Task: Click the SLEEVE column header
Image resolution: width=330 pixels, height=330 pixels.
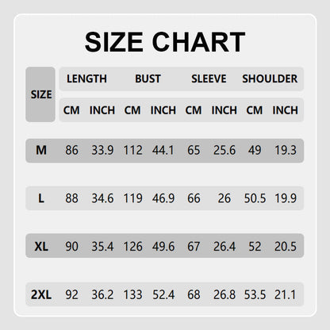Action: [209, 79]
